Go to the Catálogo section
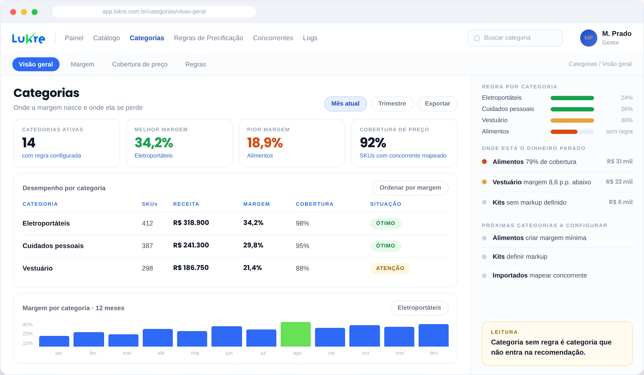The image size is (644, 375). click(107, 38)
